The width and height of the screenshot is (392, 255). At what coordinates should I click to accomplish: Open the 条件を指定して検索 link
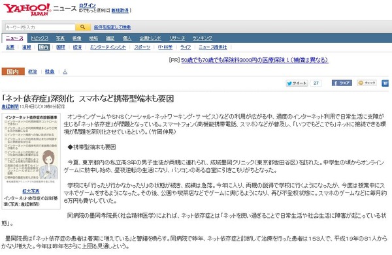pyautogui.click(x=112, y=27)
